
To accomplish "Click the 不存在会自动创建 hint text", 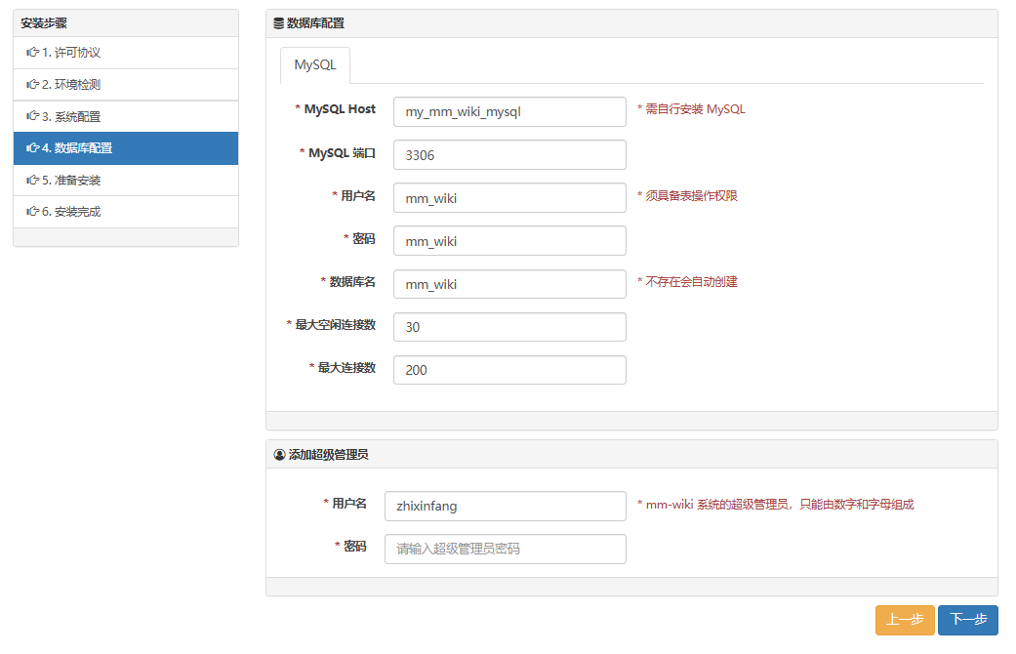I will click(x=687, y=281).
